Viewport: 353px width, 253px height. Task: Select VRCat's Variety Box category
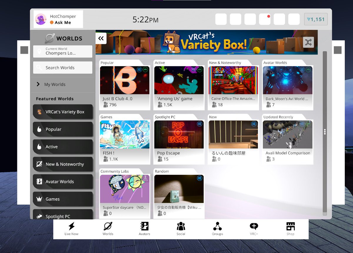click(x=63, y=112)
